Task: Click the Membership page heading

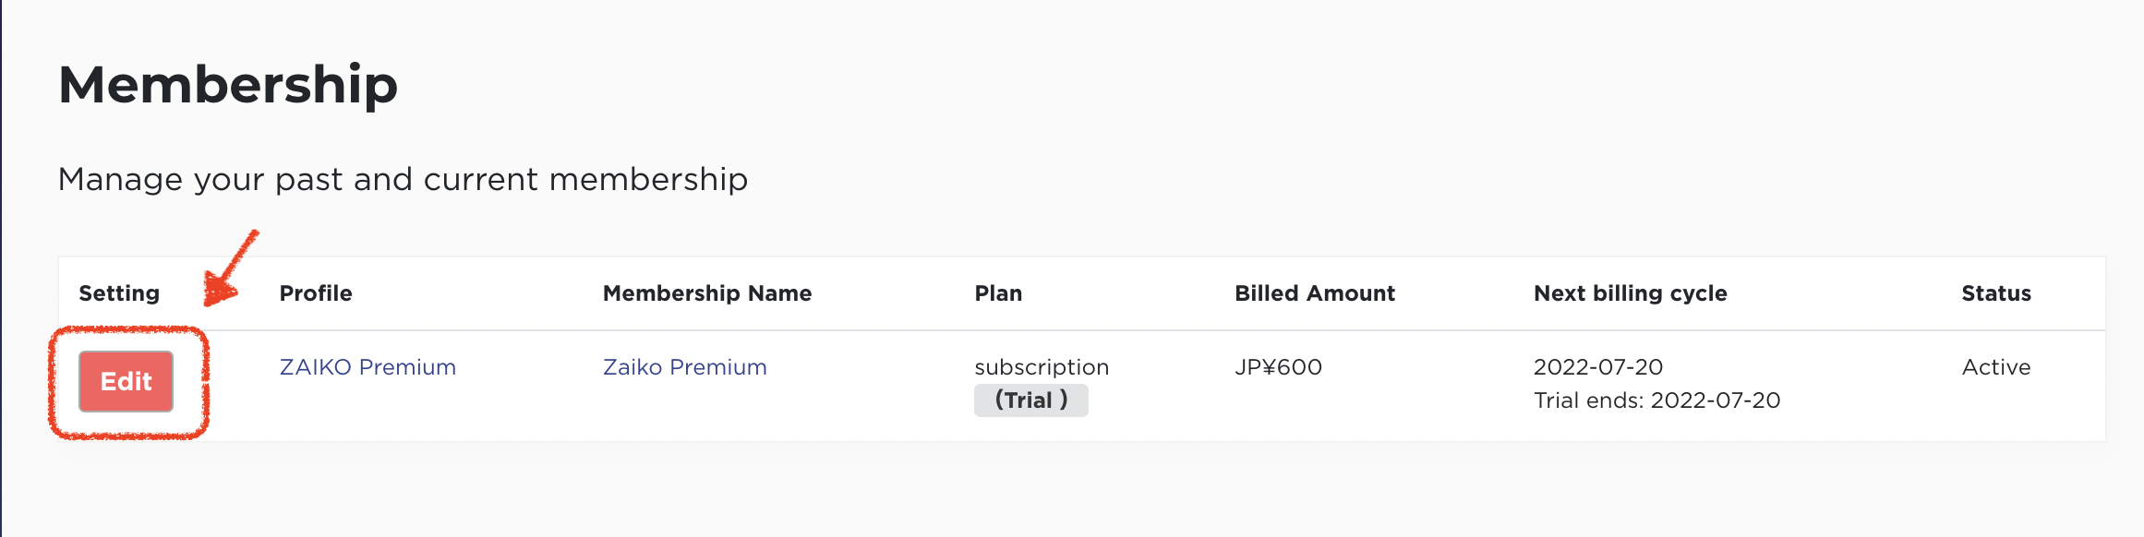Action: pos(228,85)
